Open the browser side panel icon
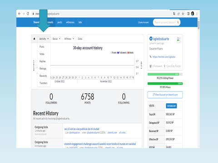218x163 pixels. pos(188,14)
